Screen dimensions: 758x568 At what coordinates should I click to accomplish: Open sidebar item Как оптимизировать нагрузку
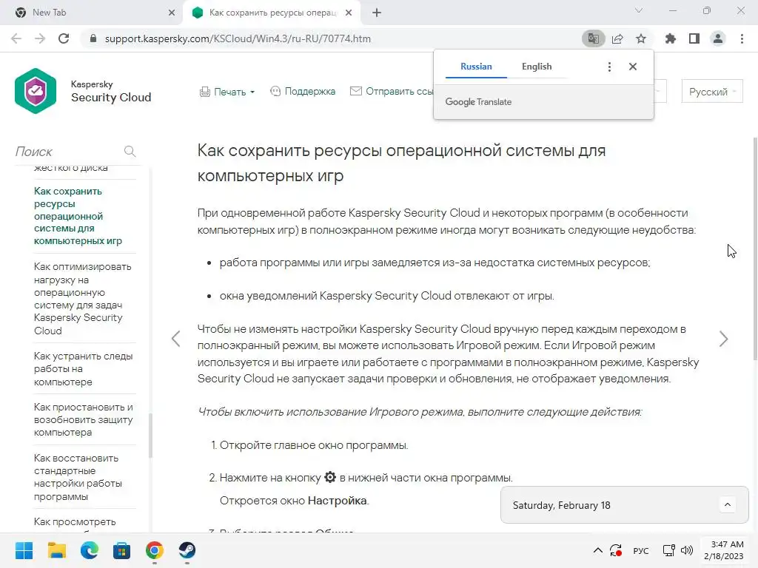[x=83, y=299]
